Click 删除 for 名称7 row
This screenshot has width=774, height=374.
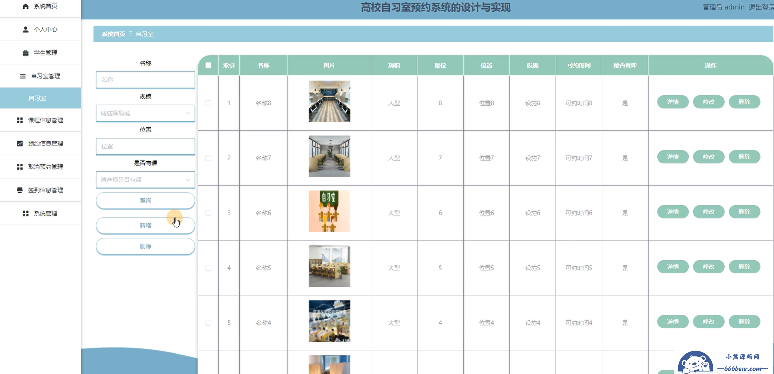tap(744, 157)
